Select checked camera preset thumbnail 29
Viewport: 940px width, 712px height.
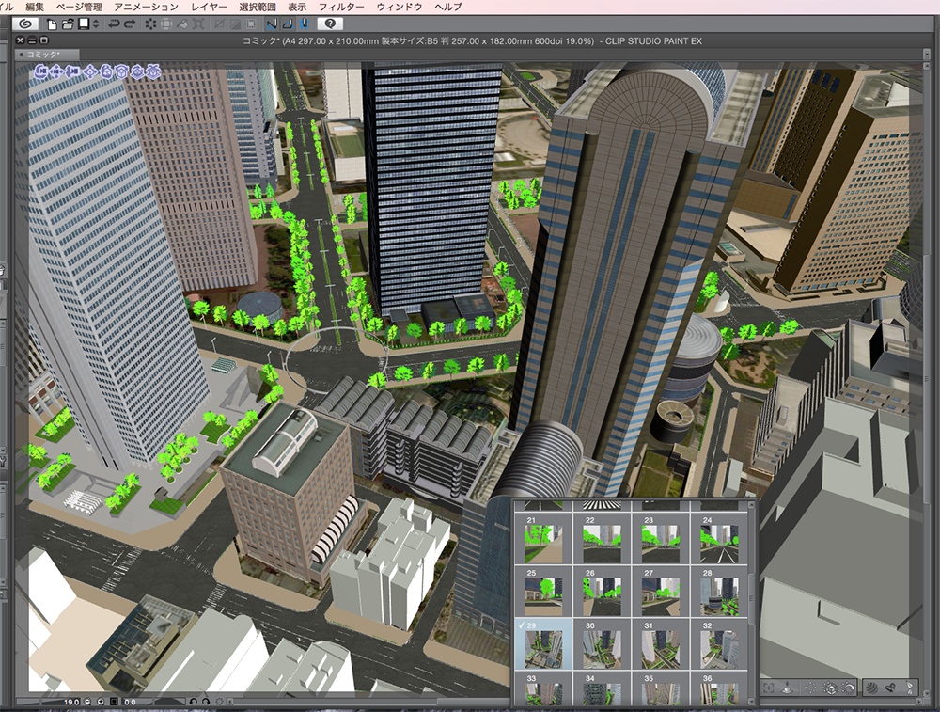tap(543, 644)
